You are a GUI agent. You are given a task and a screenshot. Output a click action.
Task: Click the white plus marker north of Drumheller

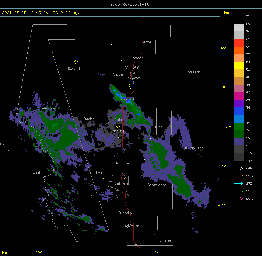[186, 114]
